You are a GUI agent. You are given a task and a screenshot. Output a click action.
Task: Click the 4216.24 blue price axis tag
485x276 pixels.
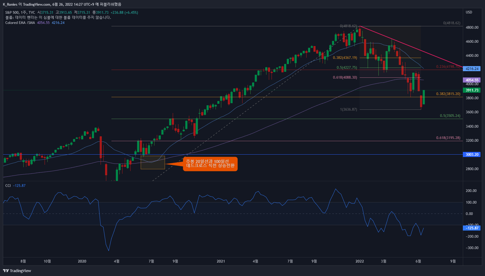tap(472, 69)
